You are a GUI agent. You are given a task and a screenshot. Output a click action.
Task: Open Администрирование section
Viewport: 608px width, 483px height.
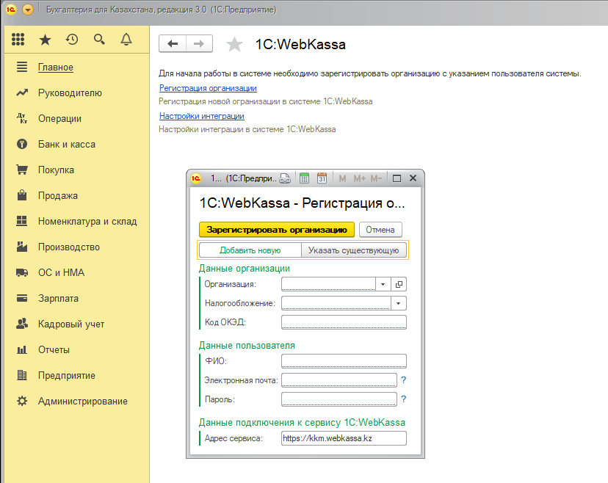coord(82,402)
